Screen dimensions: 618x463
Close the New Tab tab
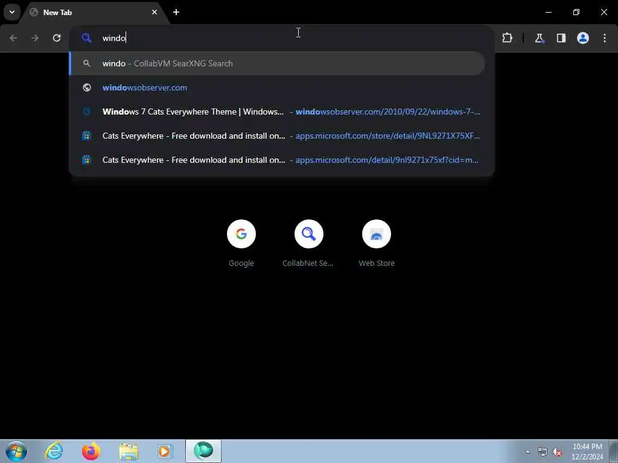tap(154, 12)
